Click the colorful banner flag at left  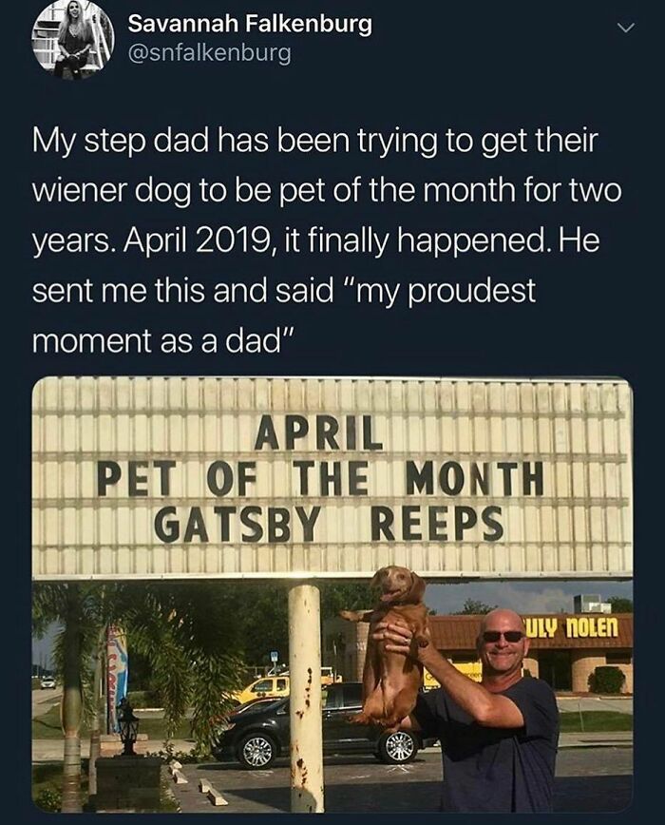[117, 679]
